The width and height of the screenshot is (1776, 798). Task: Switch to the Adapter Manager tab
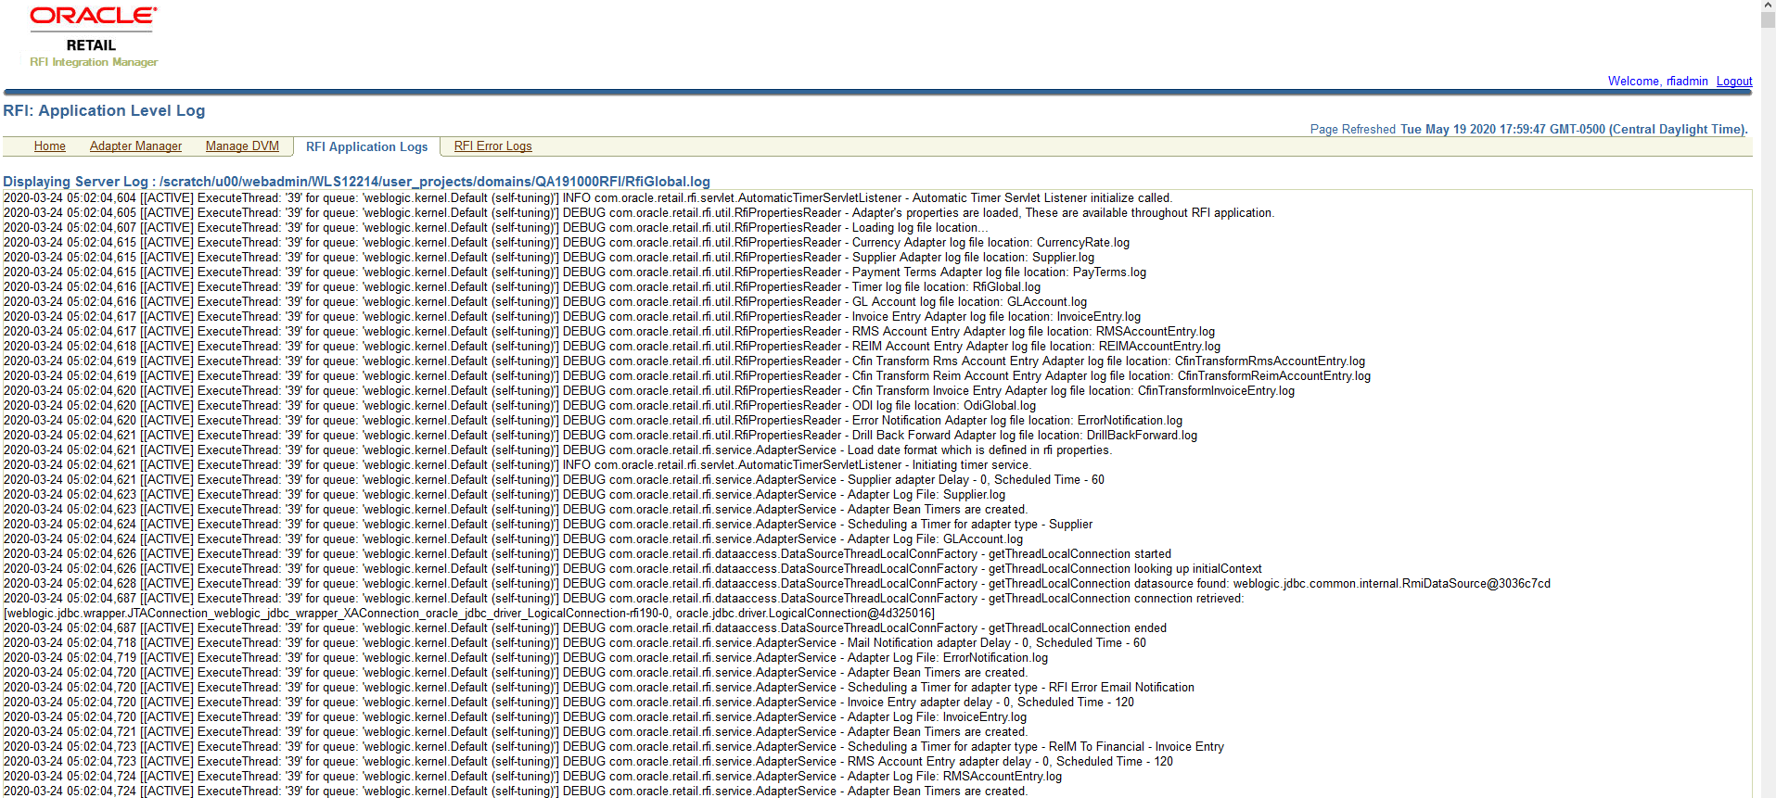[x=135, y=146]
